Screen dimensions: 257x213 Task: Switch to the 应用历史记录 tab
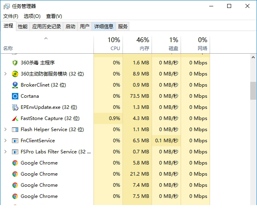pyautogui.click(x=47, y=26)
